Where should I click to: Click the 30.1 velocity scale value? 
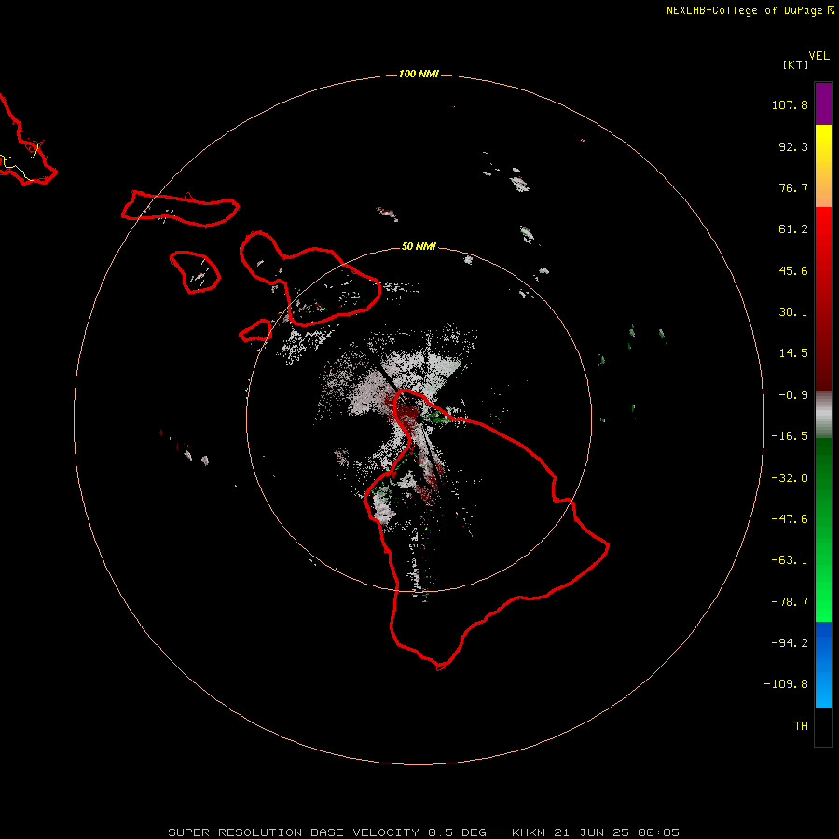click(x=793, y=312)
